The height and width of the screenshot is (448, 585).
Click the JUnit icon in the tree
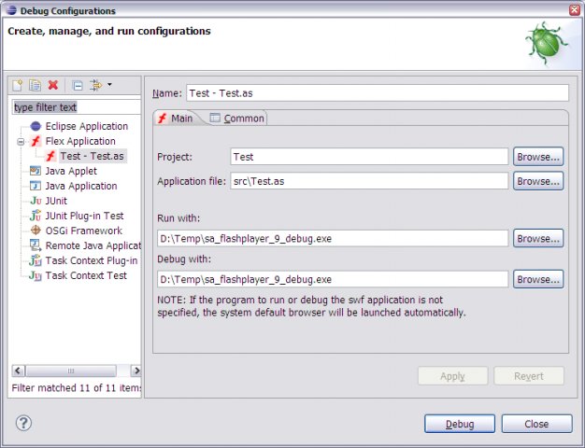36,201
